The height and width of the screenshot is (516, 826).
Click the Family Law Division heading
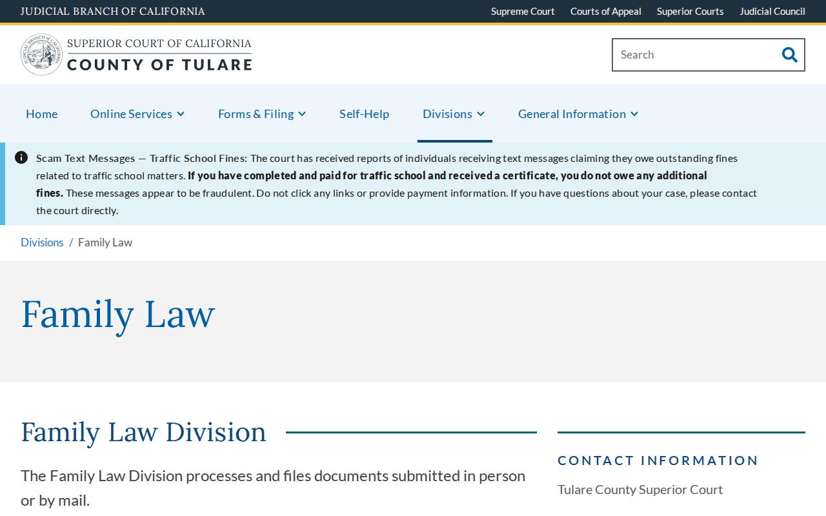[143, 432]
